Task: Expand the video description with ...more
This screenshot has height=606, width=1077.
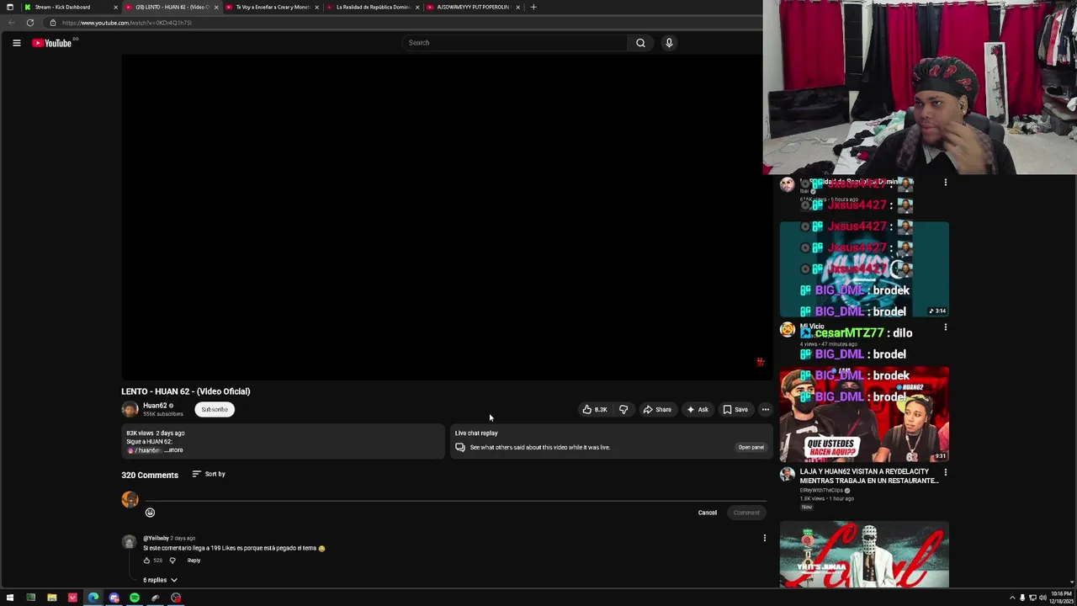Action: click(174, 450)
